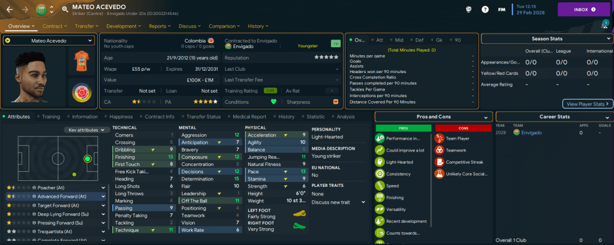Image resolution: width=614 pixels, height=245 pixels.
Task: Click the search magnifying glass icon
Action: pyautogui.click(x=64, y=9)
